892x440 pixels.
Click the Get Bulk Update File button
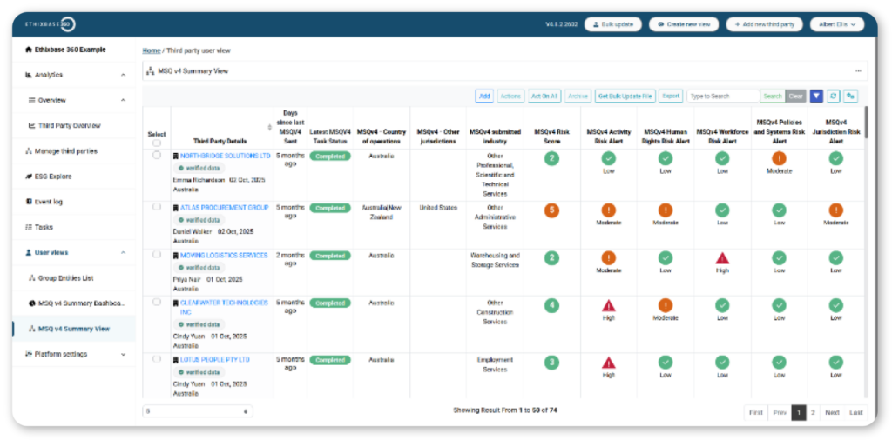click(625, 97)
